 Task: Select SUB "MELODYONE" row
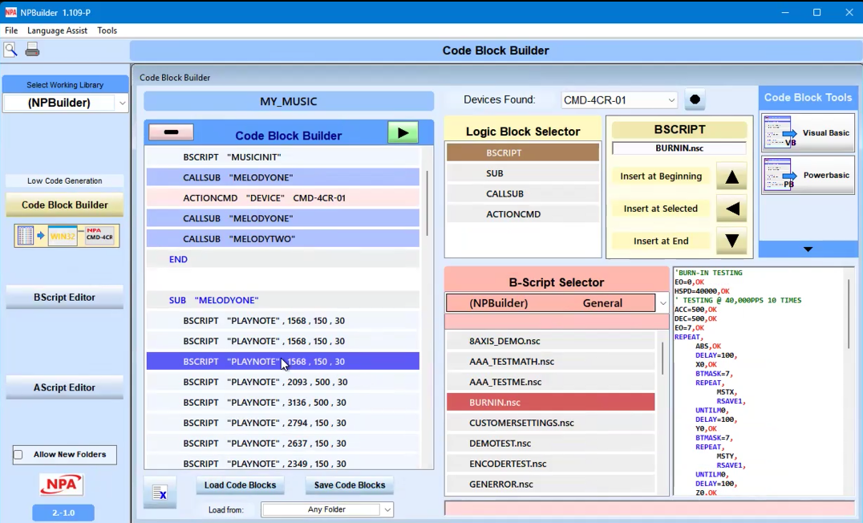(x=283, y=300)
